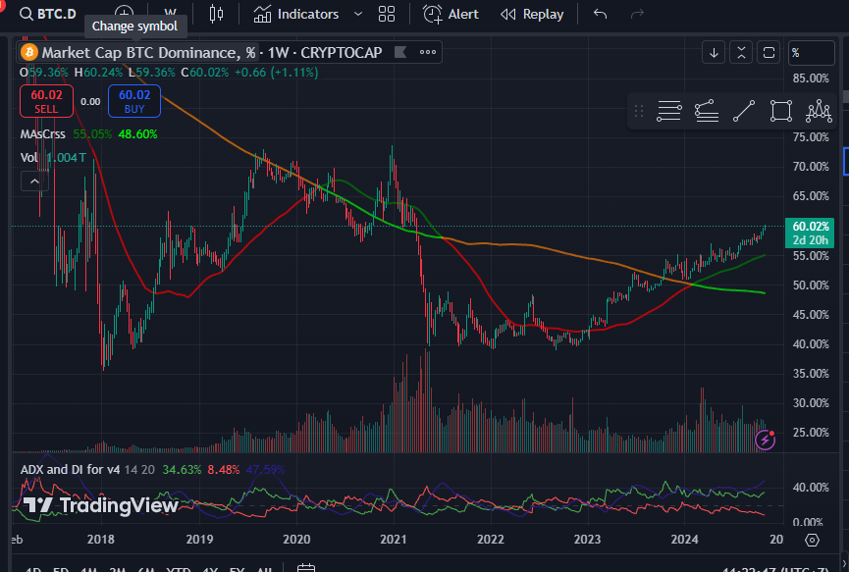The image size is (849, 572).
Task: Click the loop-shaped button above the price scale
Action: (x=769, y=53)
